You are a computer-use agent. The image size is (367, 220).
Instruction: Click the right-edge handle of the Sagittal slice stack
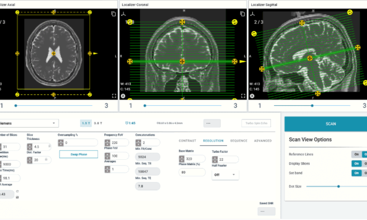358,47
